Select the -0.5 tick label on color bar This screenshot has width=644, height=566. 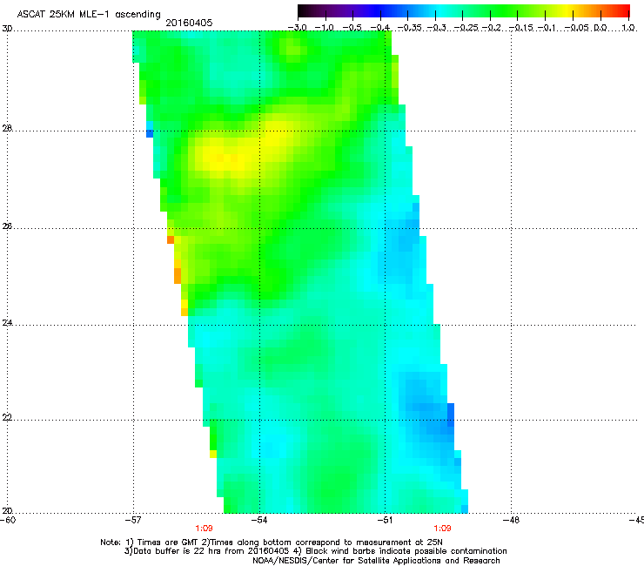pyautogui.click(x=352, y=28)
